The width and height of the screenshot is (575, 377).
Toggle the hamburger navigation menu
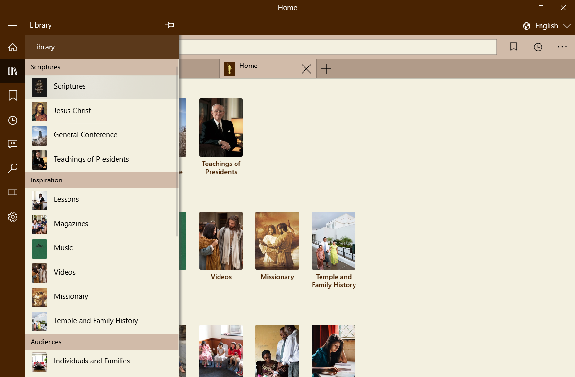(x=13, y=25)
